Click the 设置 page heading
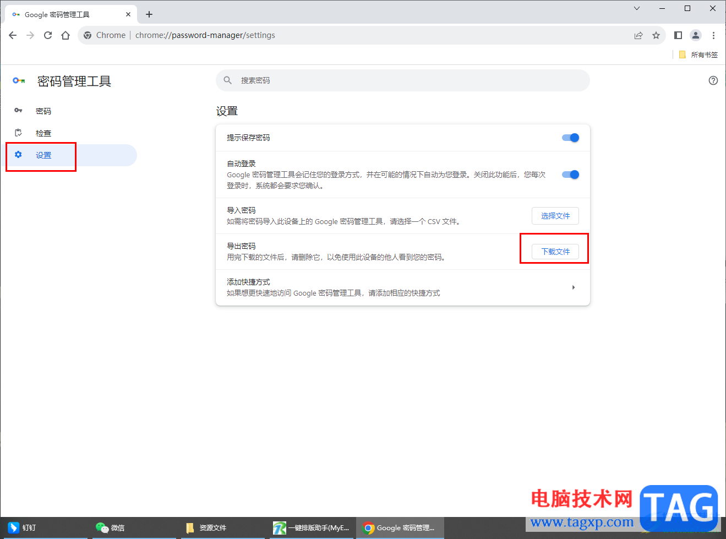Viewport: 726px width, 539px height. 227,111
